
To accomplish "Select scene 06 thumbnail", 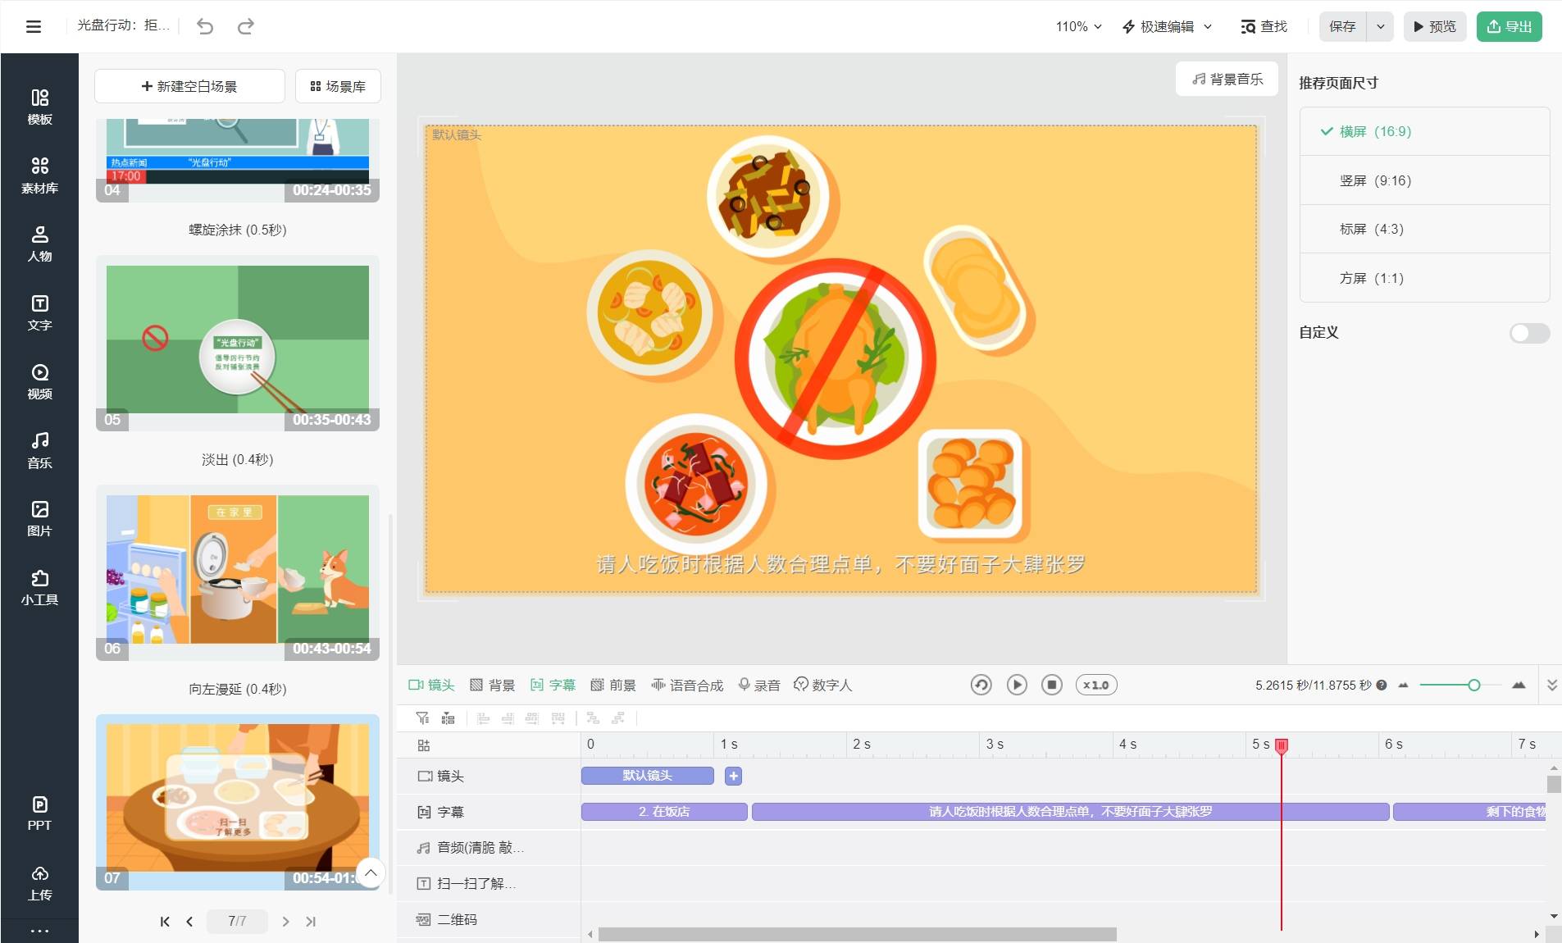I will click(238, 573).
